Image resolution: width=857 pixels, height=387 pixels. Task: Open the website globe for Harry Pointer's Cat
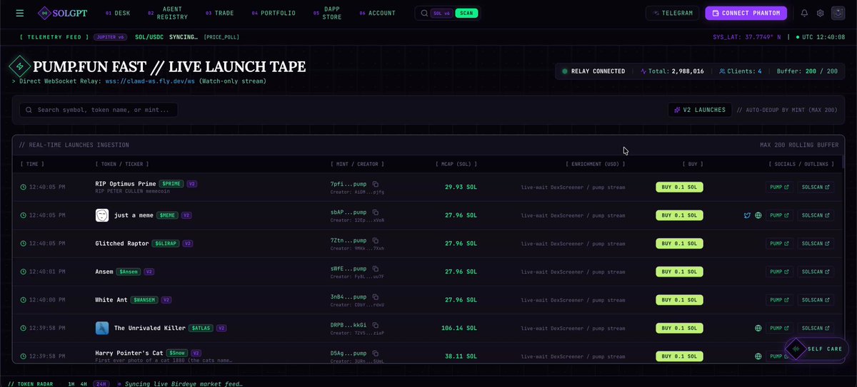[758, 356]
